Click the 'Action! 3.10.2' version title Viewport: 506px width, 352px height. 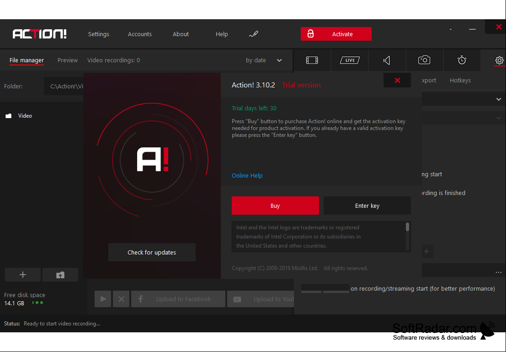point(253,85)
